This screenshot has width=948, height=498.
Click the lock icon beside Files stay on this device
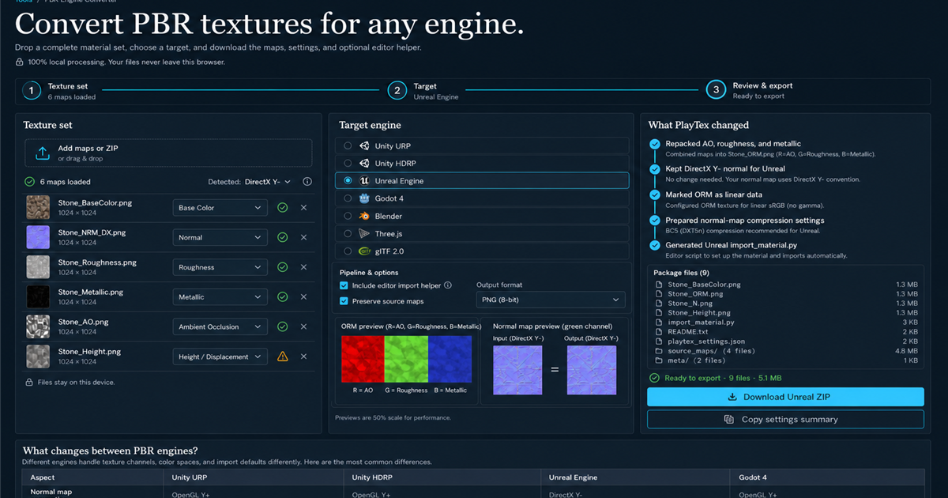tap(29, 382)
